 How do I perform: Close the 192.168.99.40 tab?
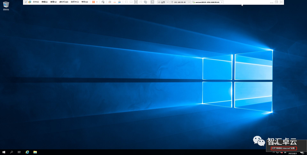click(x=189, y=2)
